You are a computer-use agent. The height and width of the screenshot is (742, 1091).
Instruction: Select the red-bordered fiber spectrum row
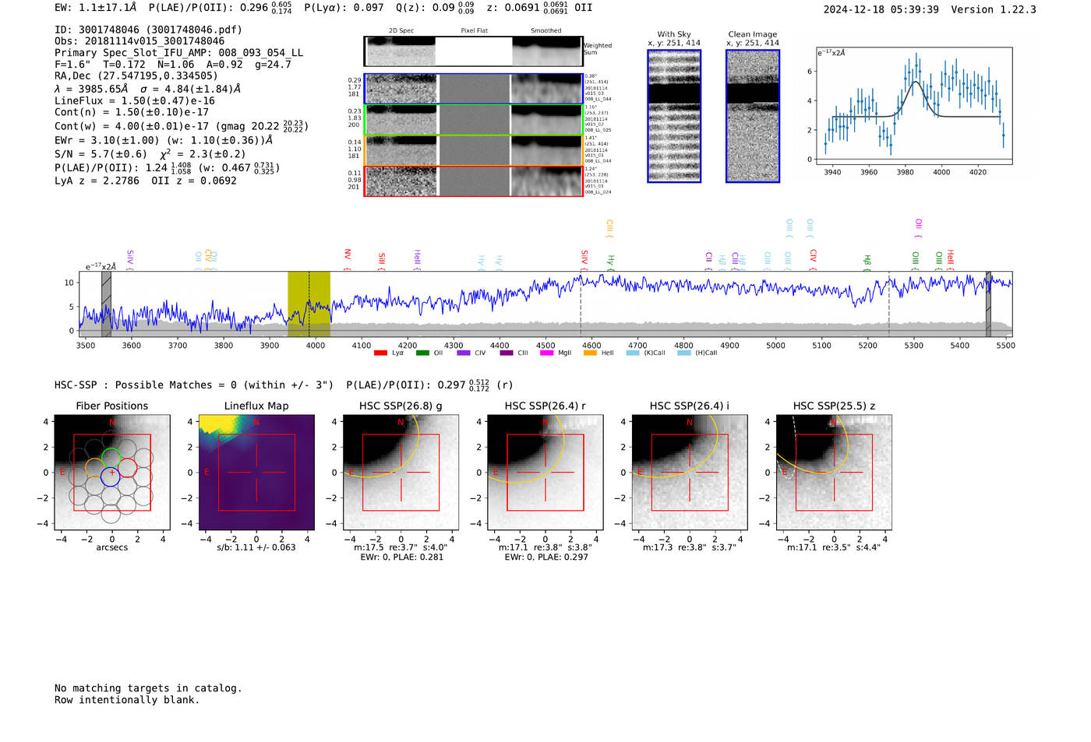(474, 181)
